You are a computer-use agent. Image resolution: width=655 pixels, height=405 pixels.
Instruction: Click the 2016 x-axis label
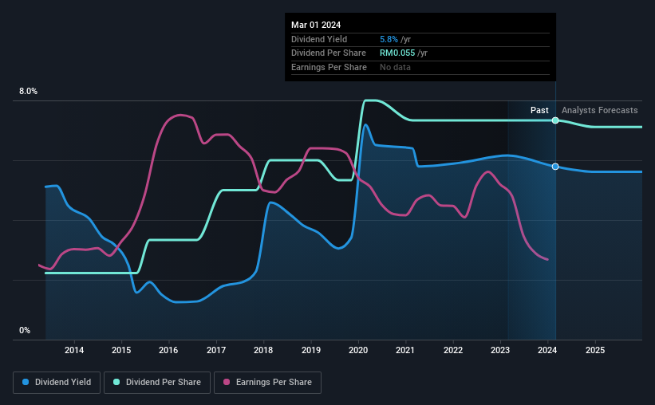point(168,350)
